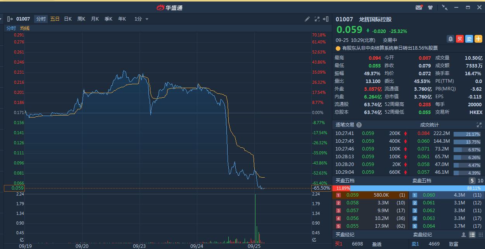Click the help icon beside 逐笔交易
485x249 pixels.
(x=359, y=125)
